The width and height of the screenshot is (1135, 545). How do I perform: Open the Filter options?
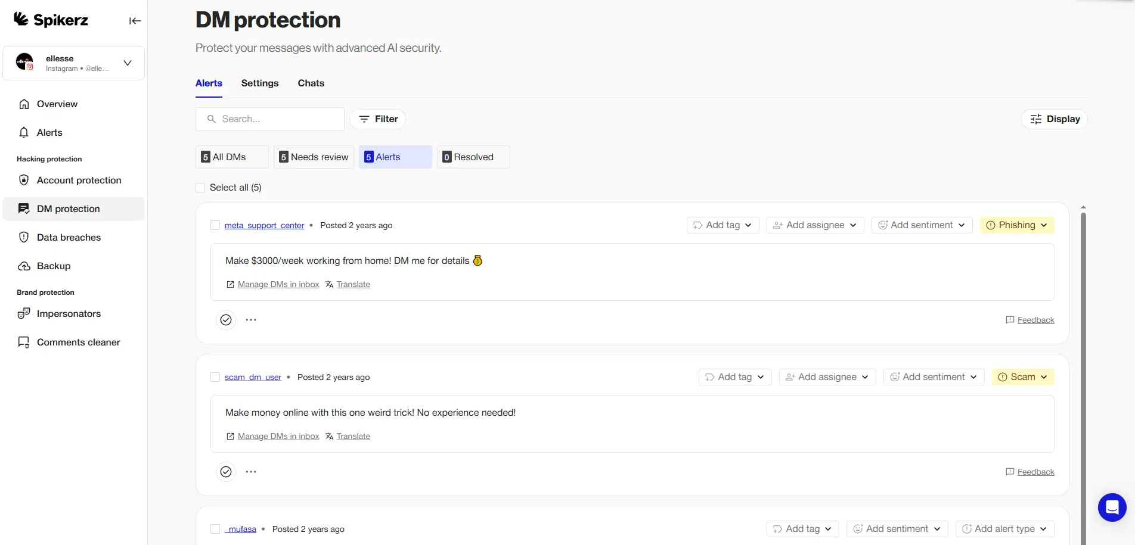point(378,119)
